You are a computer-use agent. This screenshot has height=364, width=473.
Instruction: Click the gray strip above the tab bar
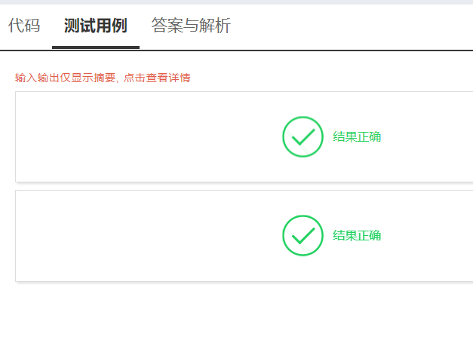point(226,2)
